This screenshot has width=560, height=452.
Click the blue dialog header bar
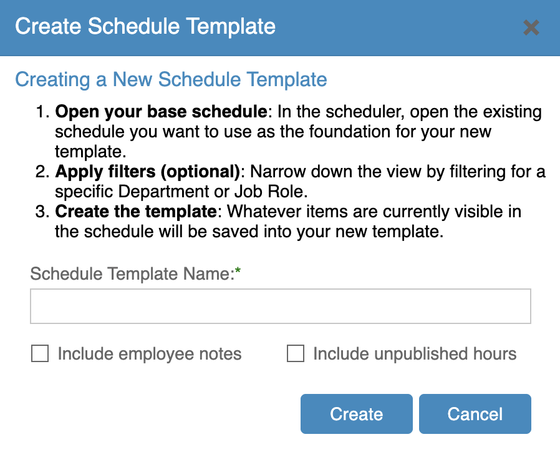pyautogui.click(x=387, y=27)
